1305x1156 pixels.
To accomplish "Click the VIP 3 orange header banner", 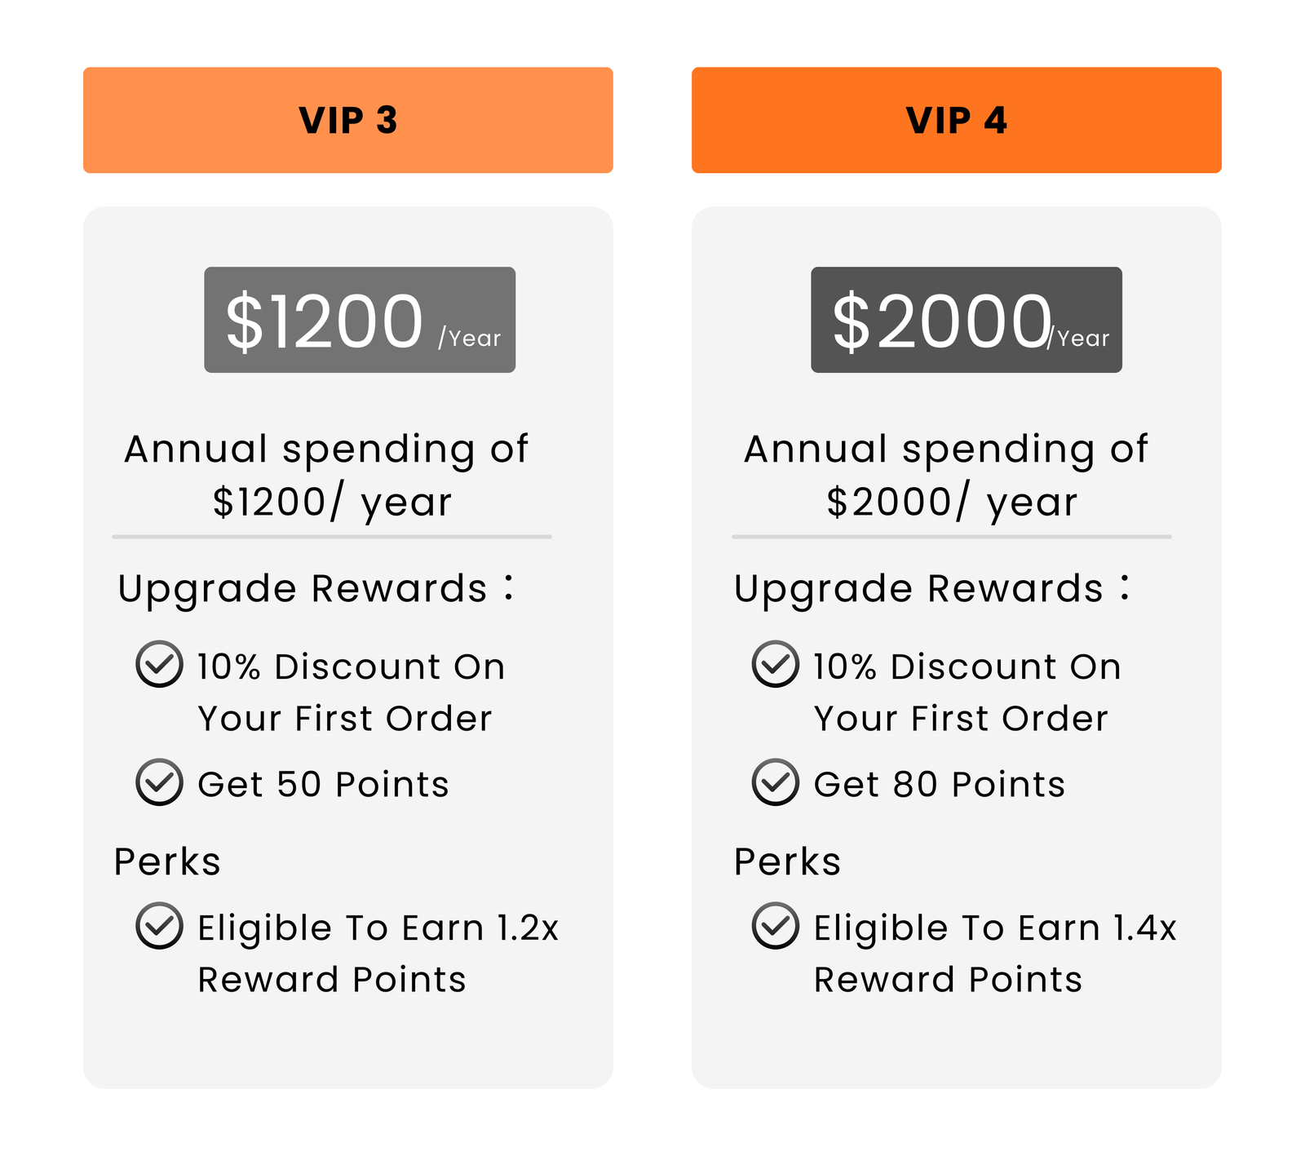I will pos(347,120).
